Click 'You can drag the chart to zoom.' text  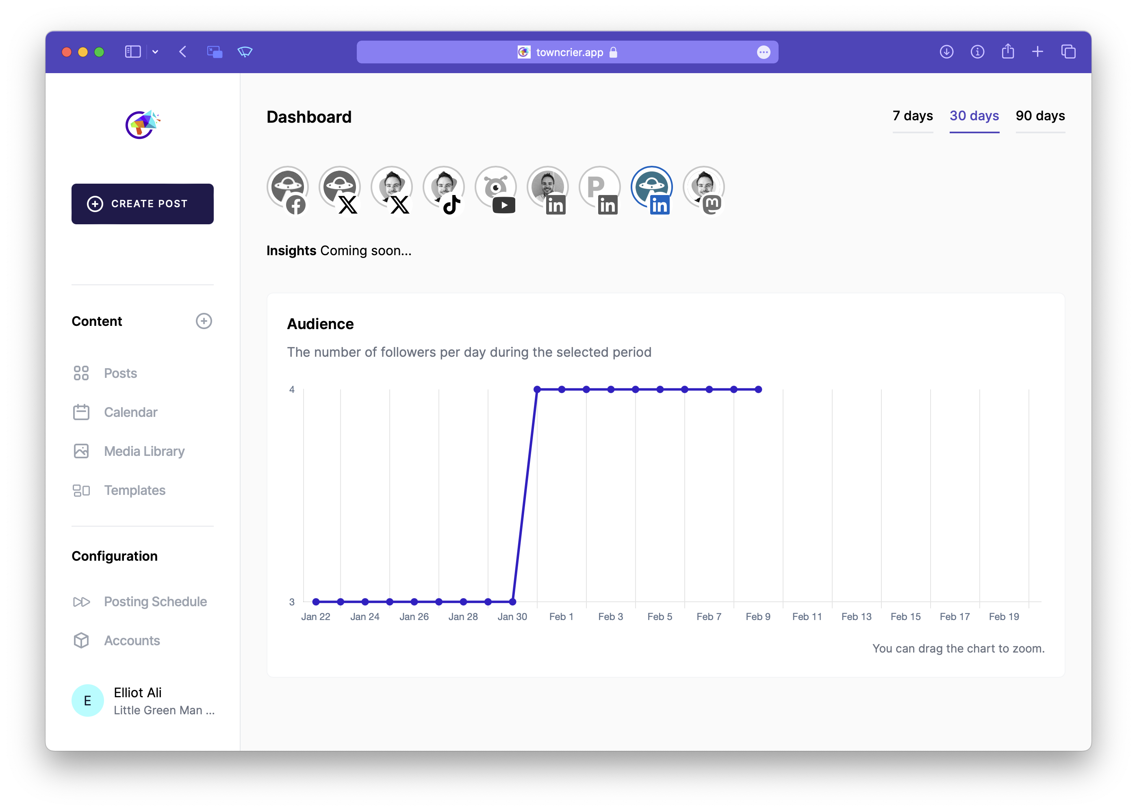pos(958,648)
